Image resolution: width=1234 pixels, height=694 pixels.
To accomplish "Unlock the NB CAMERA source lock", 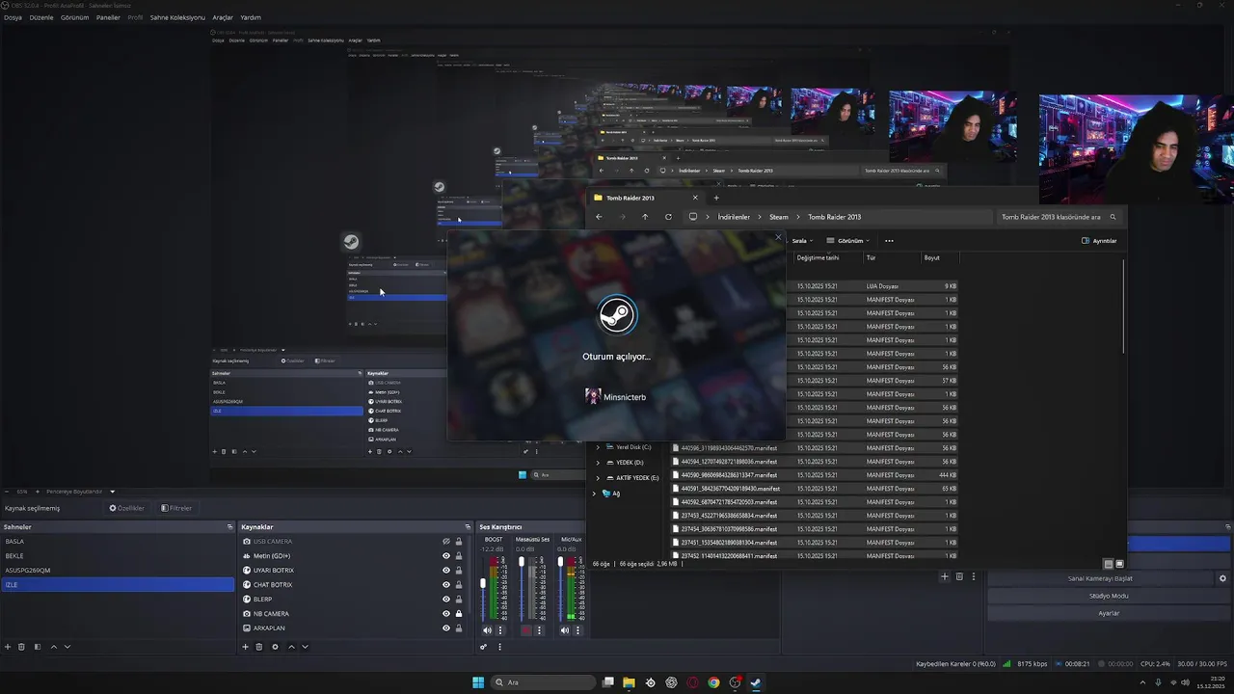I will point(458,614).
